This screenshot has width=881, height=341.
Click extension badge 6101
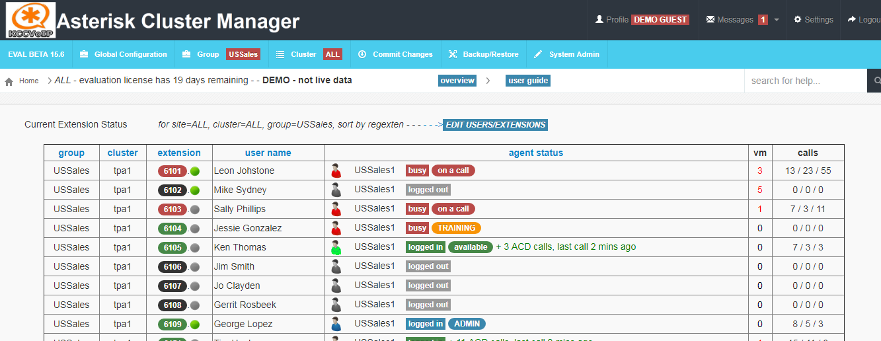click(172, 171)
